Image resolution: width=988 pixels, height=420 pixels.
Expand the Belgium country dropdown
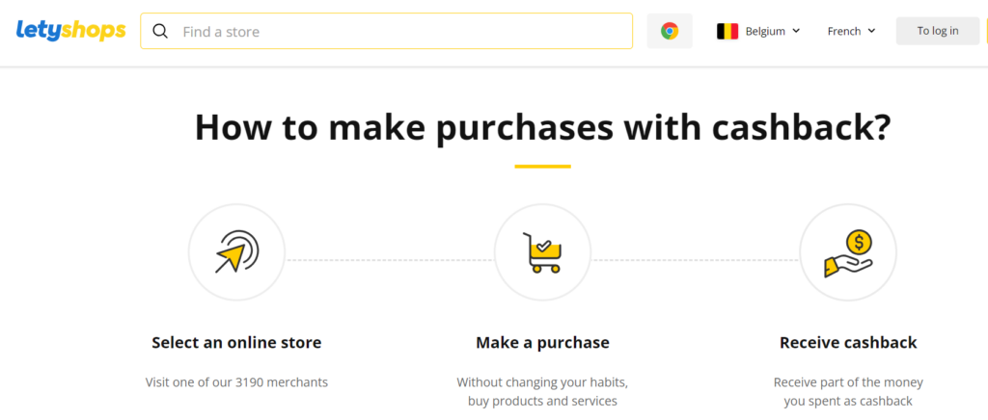click(x=758, y=31)
